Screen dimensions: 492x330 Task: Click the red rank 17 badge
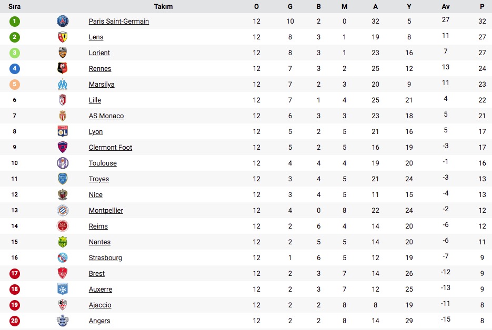(x=14, y=274)
